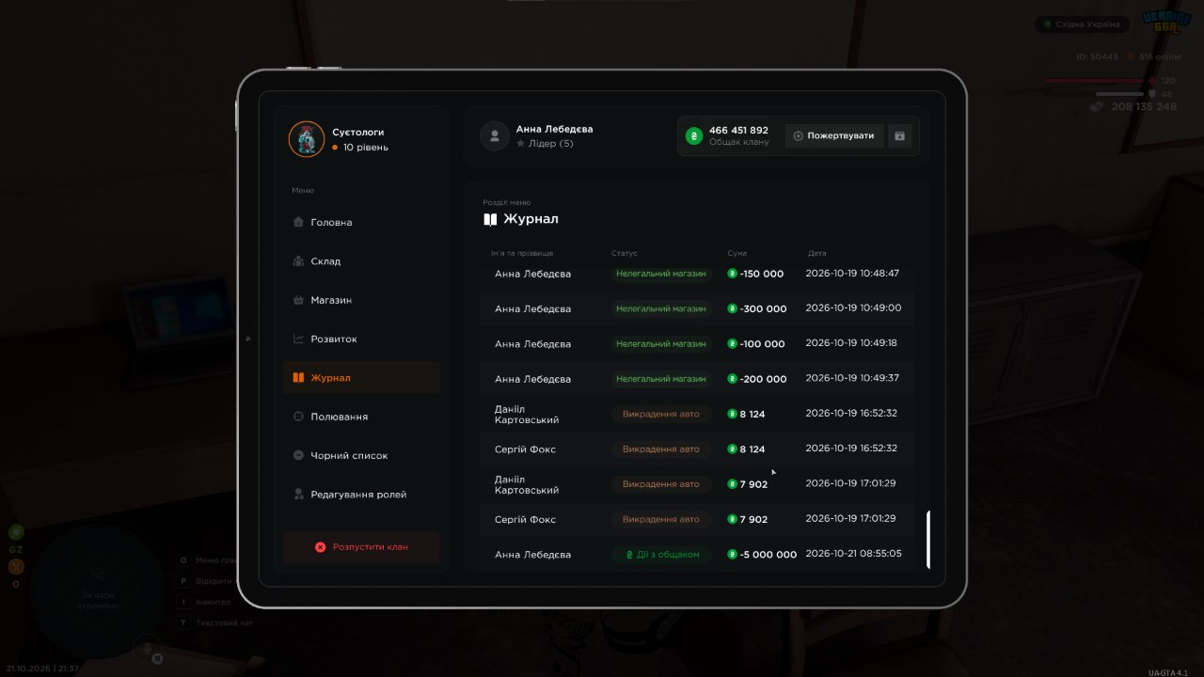
Task: Click the coin icon beside -150 000
Action: tap(732, 275)
